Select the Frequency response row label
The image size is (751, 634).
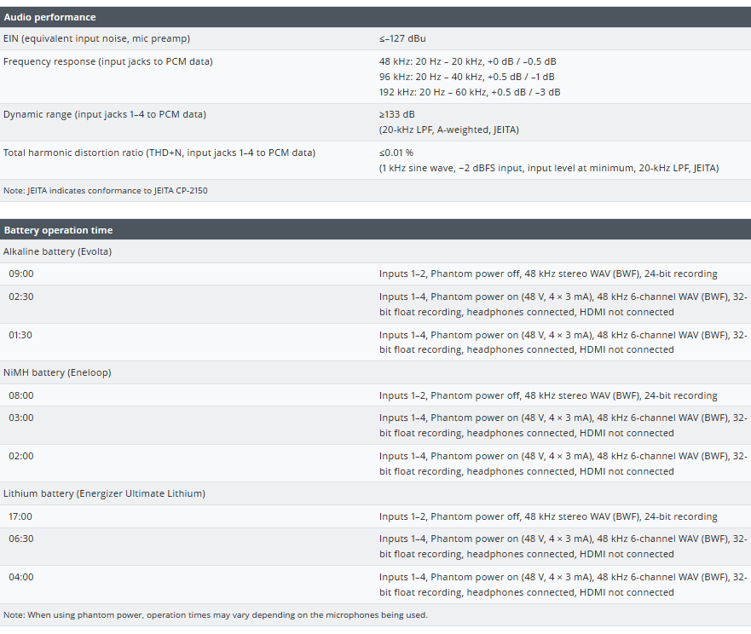pyautogui.click(x=107, y=61)
